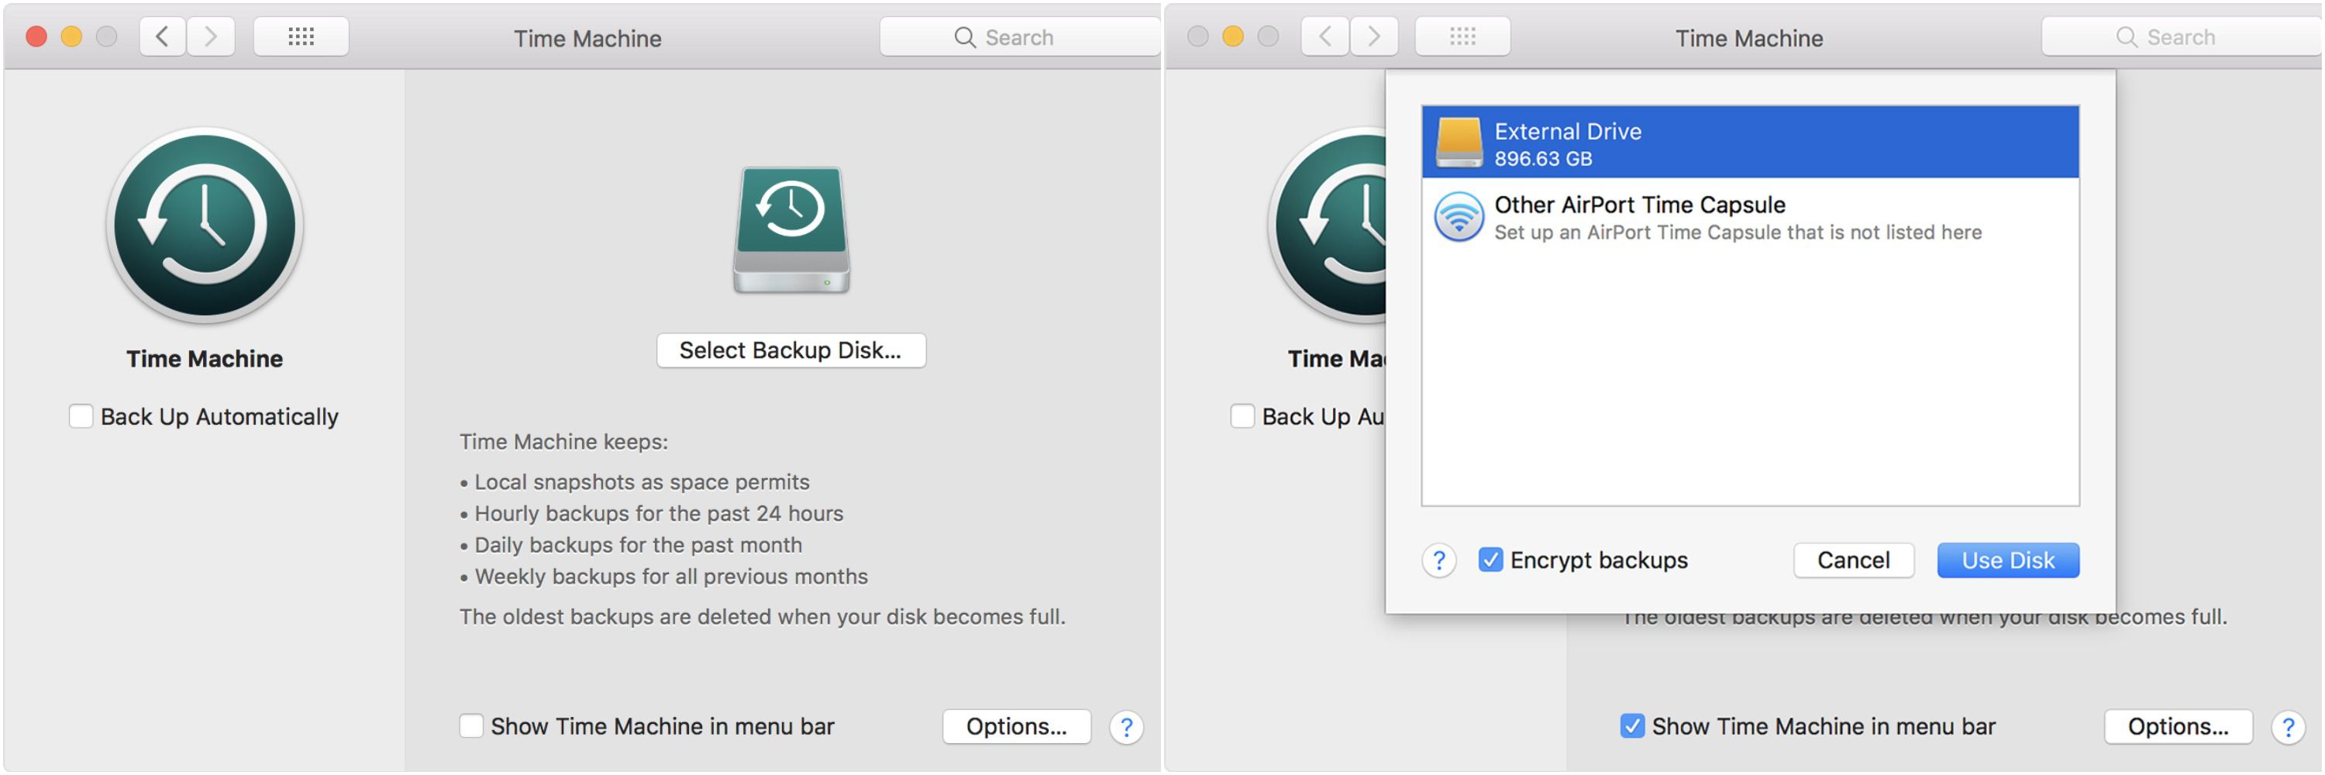The width and height of the screenshot is (2325, 775).
Task: Click the left window 'Time Machine' title
Action: pos(587,38)
